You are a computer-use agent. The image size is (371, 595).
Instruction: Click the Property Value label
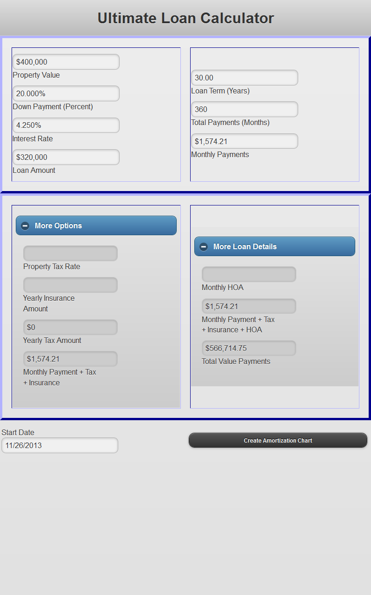pyautogui.click(x=36, y=75)
